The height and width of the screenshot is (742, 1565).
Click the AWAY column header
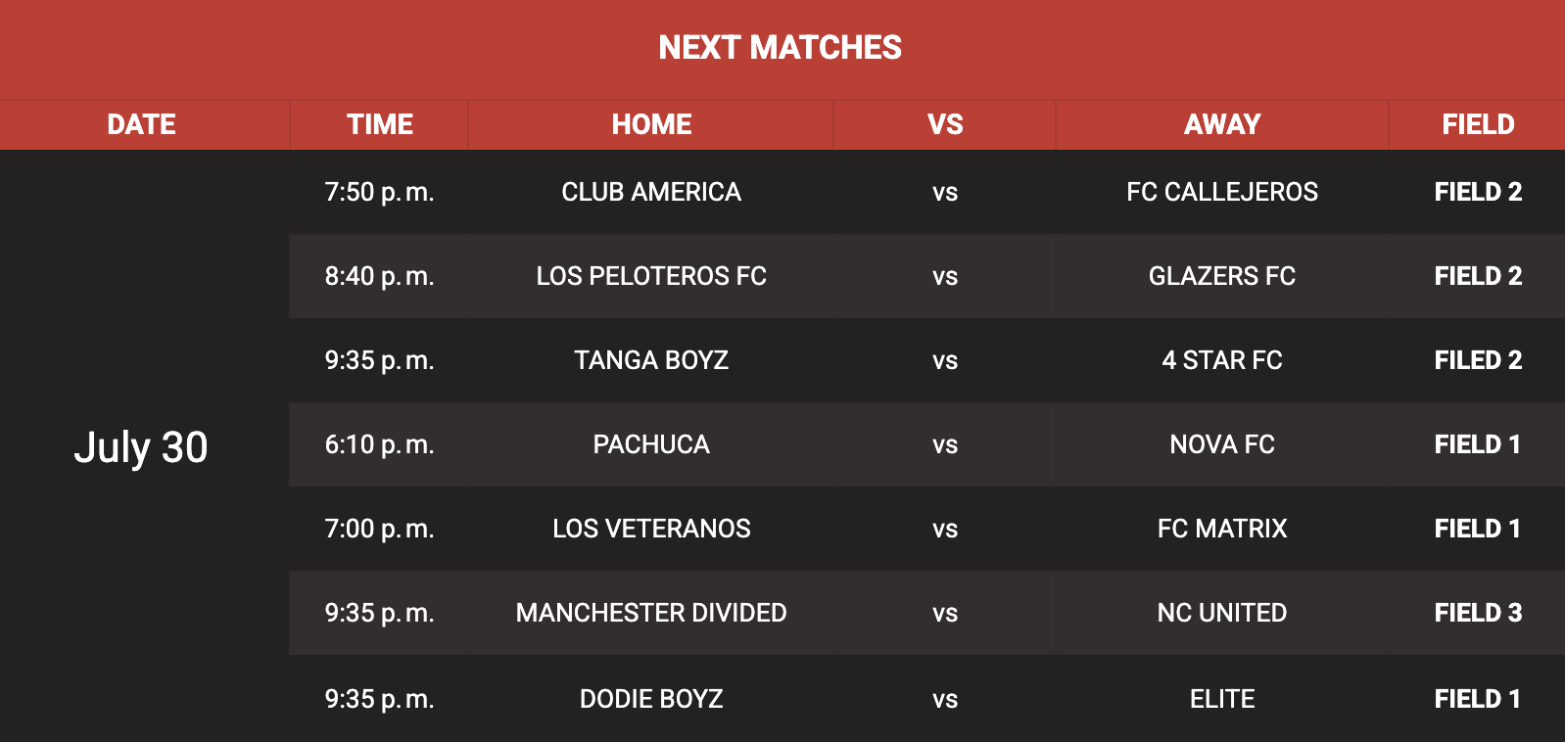(1222, 124)
